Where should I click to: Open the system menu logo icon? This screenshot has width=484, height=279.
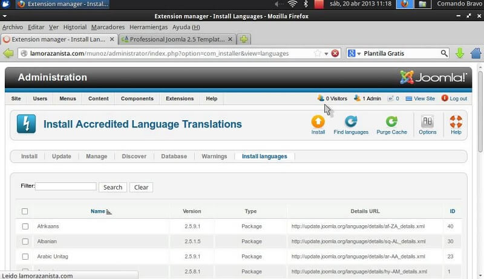[x=5, y=4]
